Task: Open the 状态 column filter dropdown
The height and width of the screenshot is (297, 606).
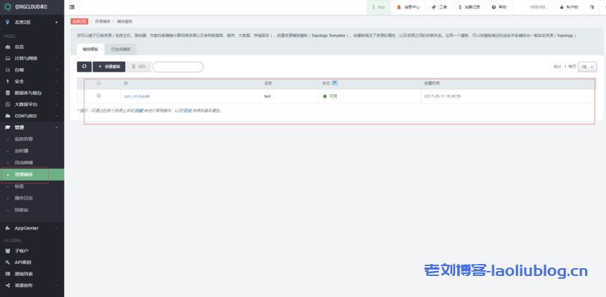Action: click(334, 83)
